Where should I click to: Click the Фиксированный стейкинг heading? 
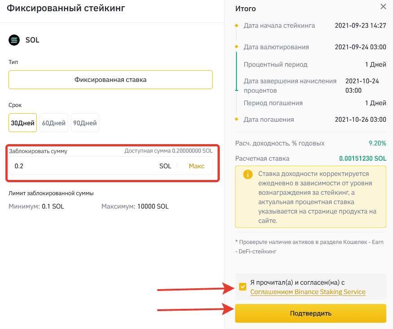click(65, 8)
